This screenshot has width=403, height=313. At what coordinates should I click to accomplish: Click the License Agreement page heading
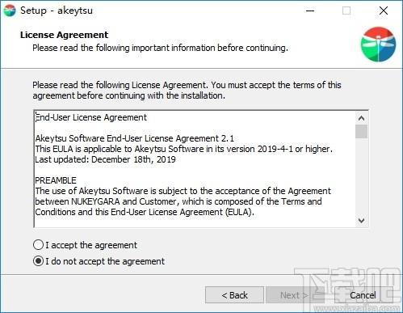click(x=64, y=35)
